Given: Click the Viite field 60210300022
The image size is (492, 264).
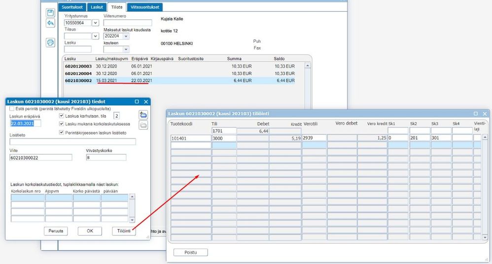Looking at the screenshot, I should click(41, 158).
